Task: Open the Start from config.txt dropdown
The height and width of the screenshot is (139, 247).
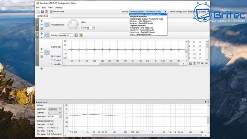Action: coord(55,109)
